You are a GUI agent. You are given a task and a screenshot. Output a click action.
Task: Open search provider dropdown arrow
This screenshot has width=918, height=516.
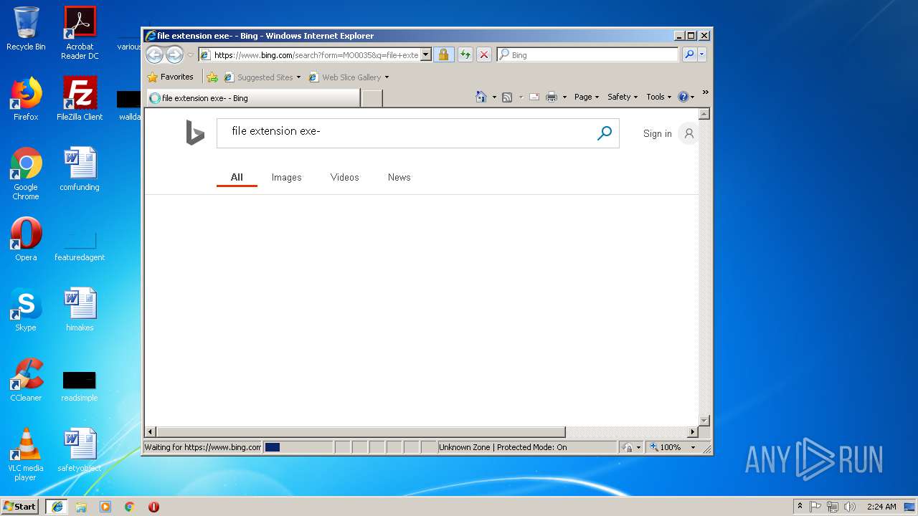[702, 54]
